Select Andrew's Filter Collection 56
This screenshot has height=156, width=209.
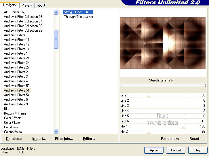pos(23,17)
